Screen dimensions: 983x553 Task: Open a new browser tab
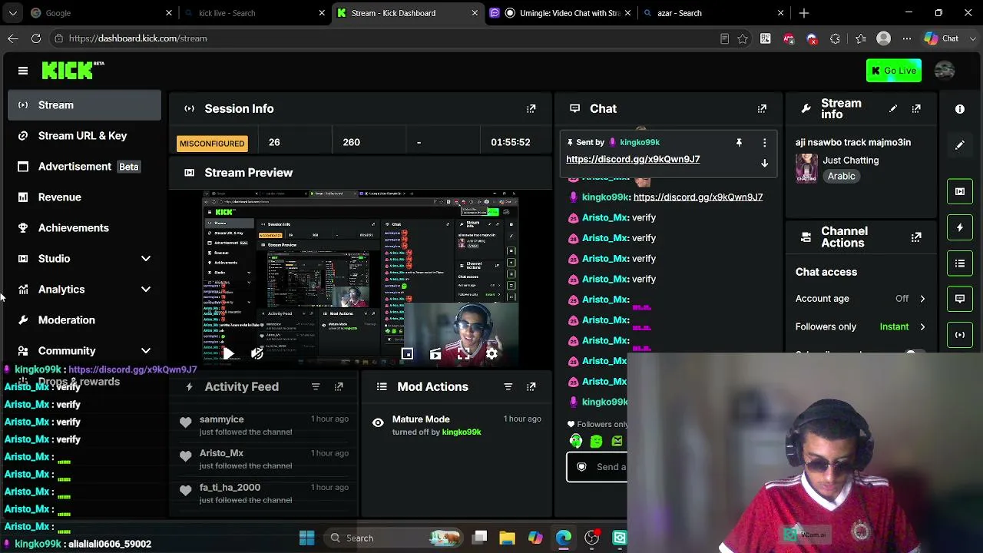804,13
